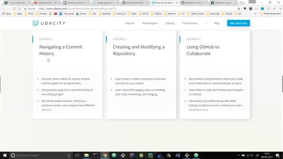Open the math_pro bookmark folder

point(119,14)
